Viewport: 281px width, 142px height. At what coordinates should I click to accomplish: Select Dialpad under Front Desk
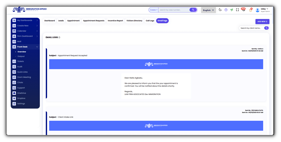tap(21, 56)
